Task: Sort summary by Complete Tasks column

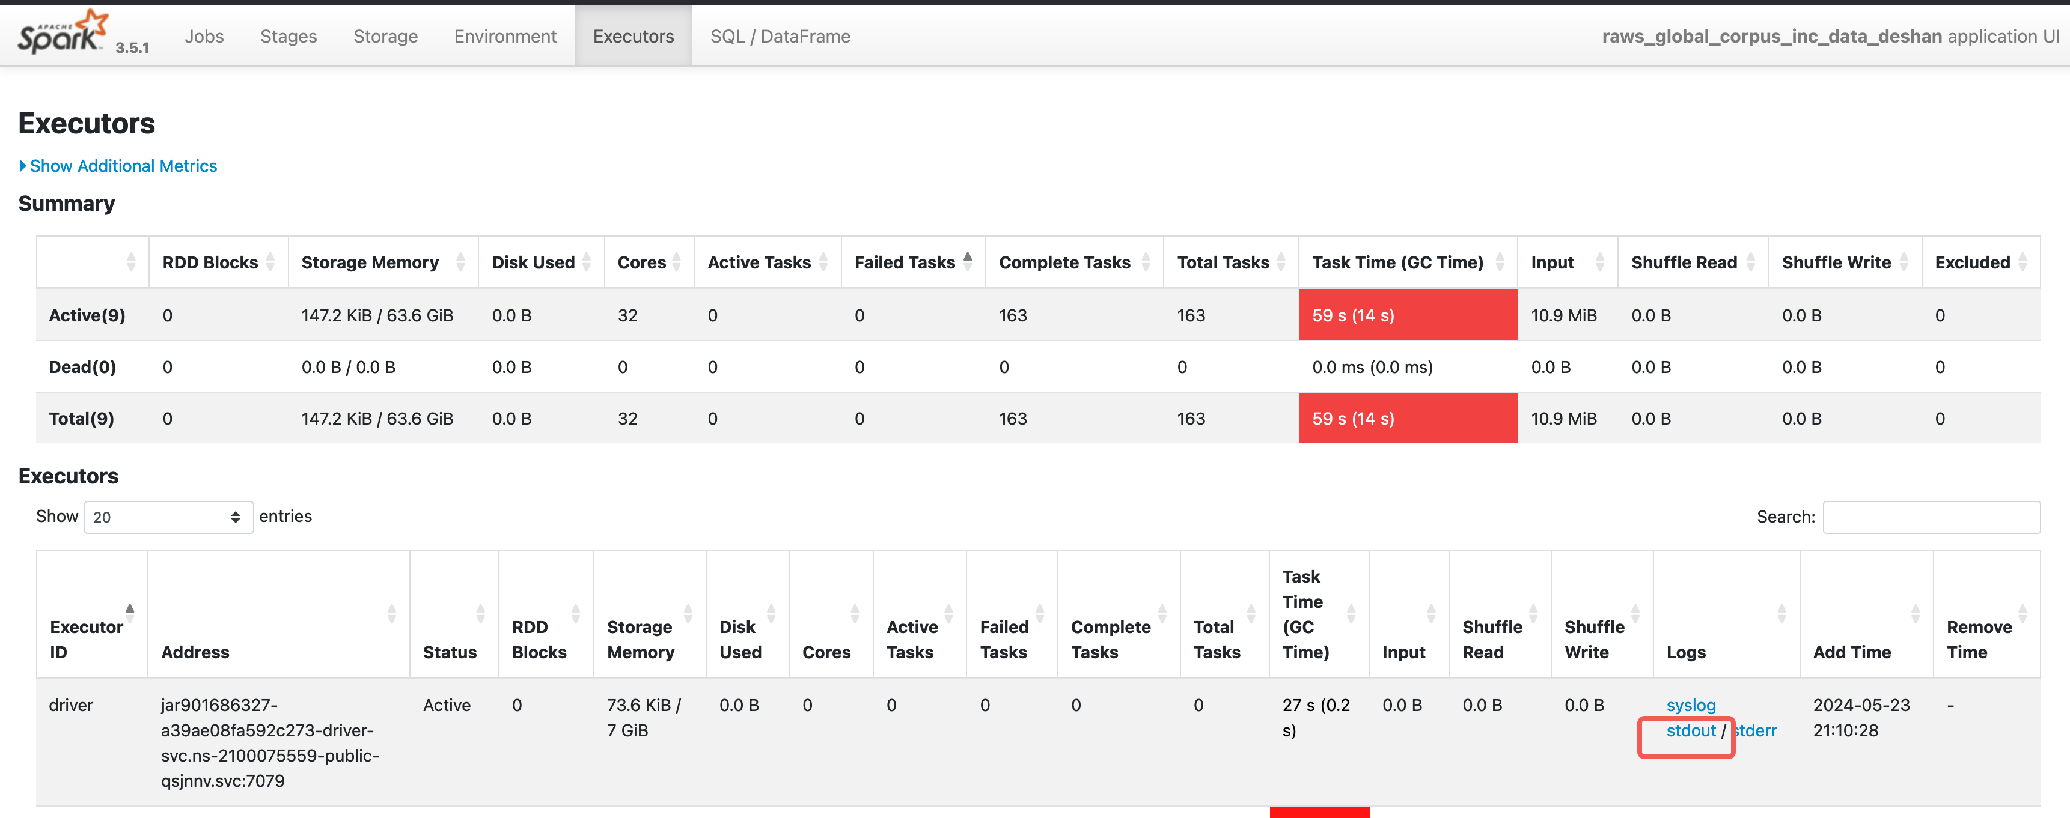Action: click(x=1075, y=262)
